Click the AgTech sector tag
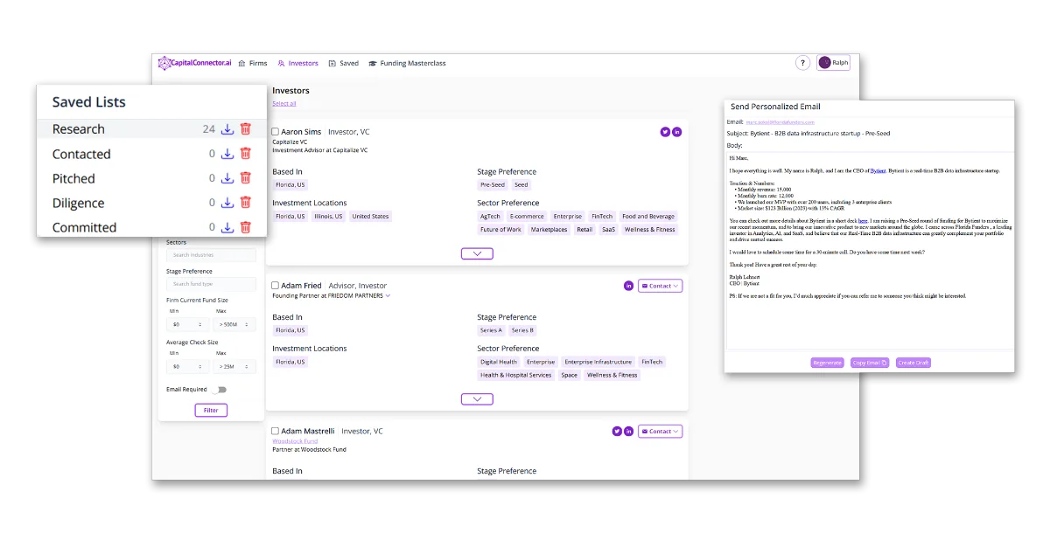 pos(490,216)
